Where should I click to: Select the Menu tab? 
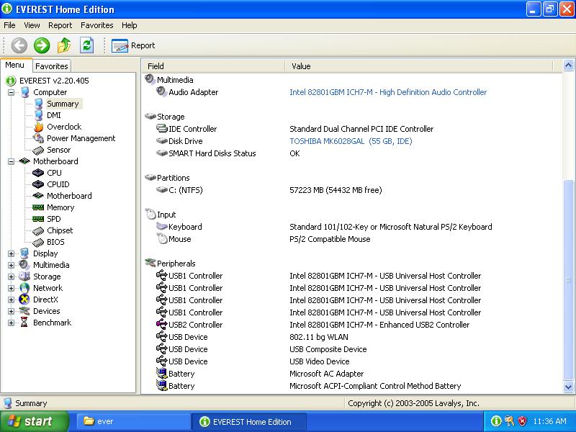coord(14,65)
